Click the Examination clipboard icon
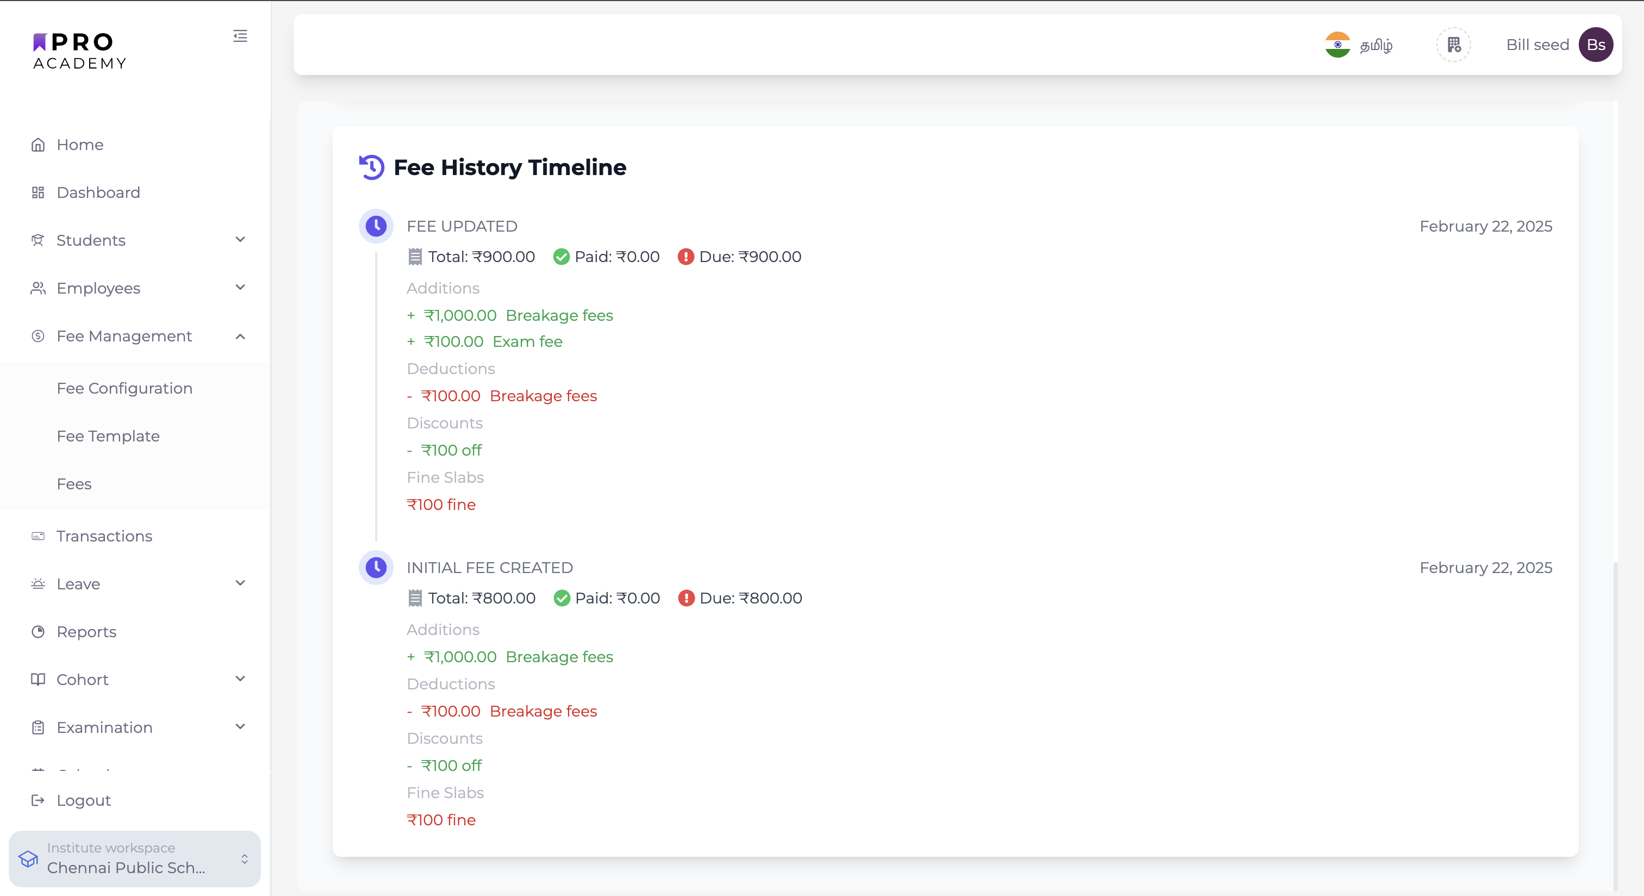 38,727
